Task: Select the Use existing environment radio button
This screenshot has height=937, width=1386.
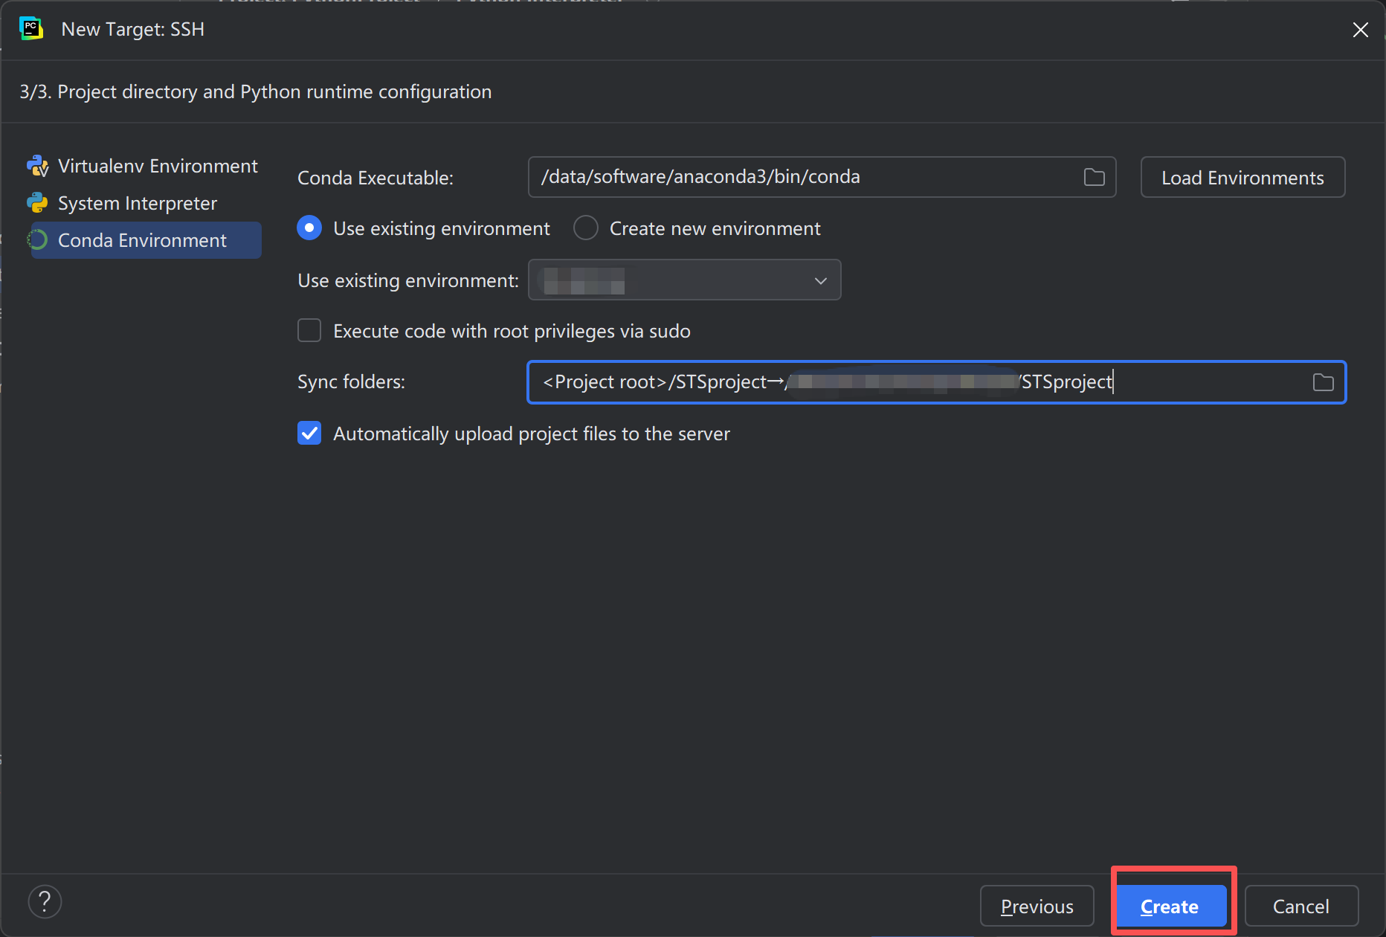Action: point(309,228)
